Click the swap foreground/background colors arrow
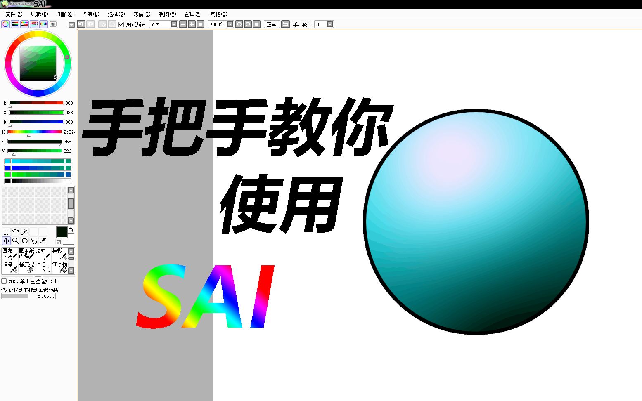 tap(71, 230)
